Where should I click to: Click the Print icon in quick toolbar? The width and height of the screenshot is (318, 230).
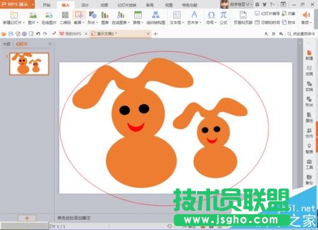25,34
